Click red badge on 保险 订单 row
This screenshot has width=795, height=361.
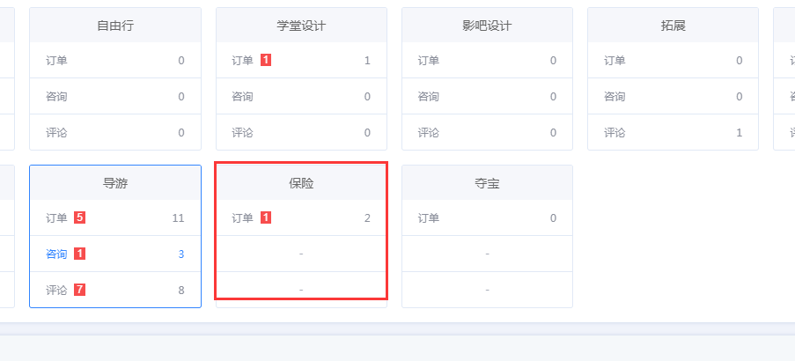266,217
